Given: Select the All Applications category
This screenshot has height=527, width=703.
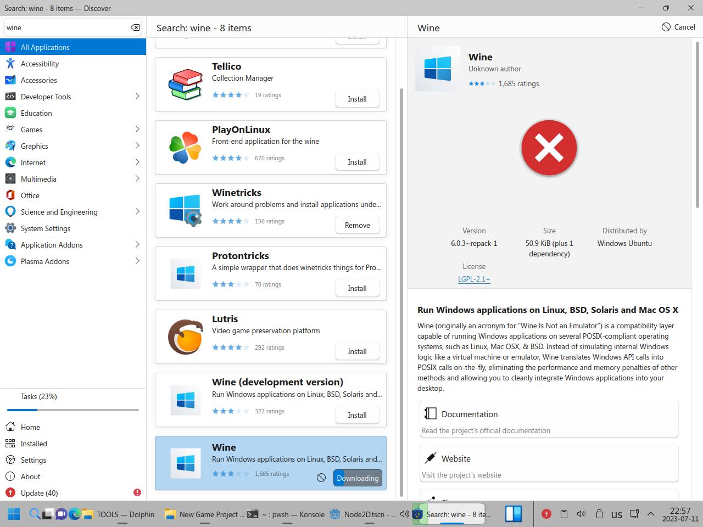Looking at the screenshot, I should pyautogui.click(x=73, y=47).
